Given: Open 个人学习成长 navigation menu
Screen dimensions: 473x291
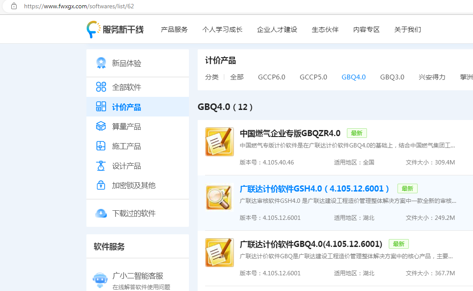Looking at the screenshot, I should point(223,30).
